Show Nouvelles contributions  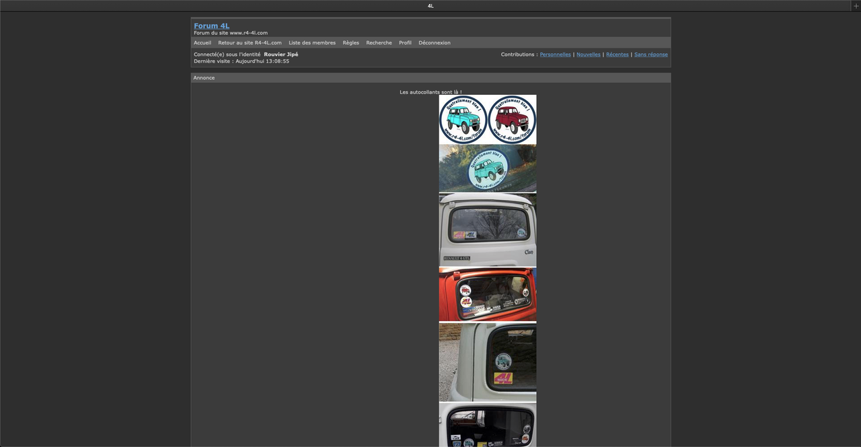(x=589, y=55)
